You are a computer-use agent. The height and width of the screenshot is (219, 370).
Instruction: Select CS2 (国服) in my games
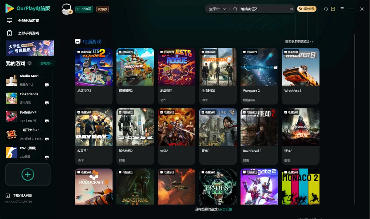click(28, 152)
